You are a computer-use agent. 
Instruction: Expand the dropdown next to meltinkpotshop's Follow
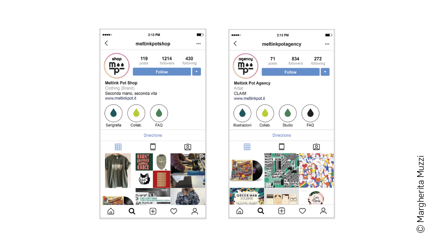pos(196,72)
